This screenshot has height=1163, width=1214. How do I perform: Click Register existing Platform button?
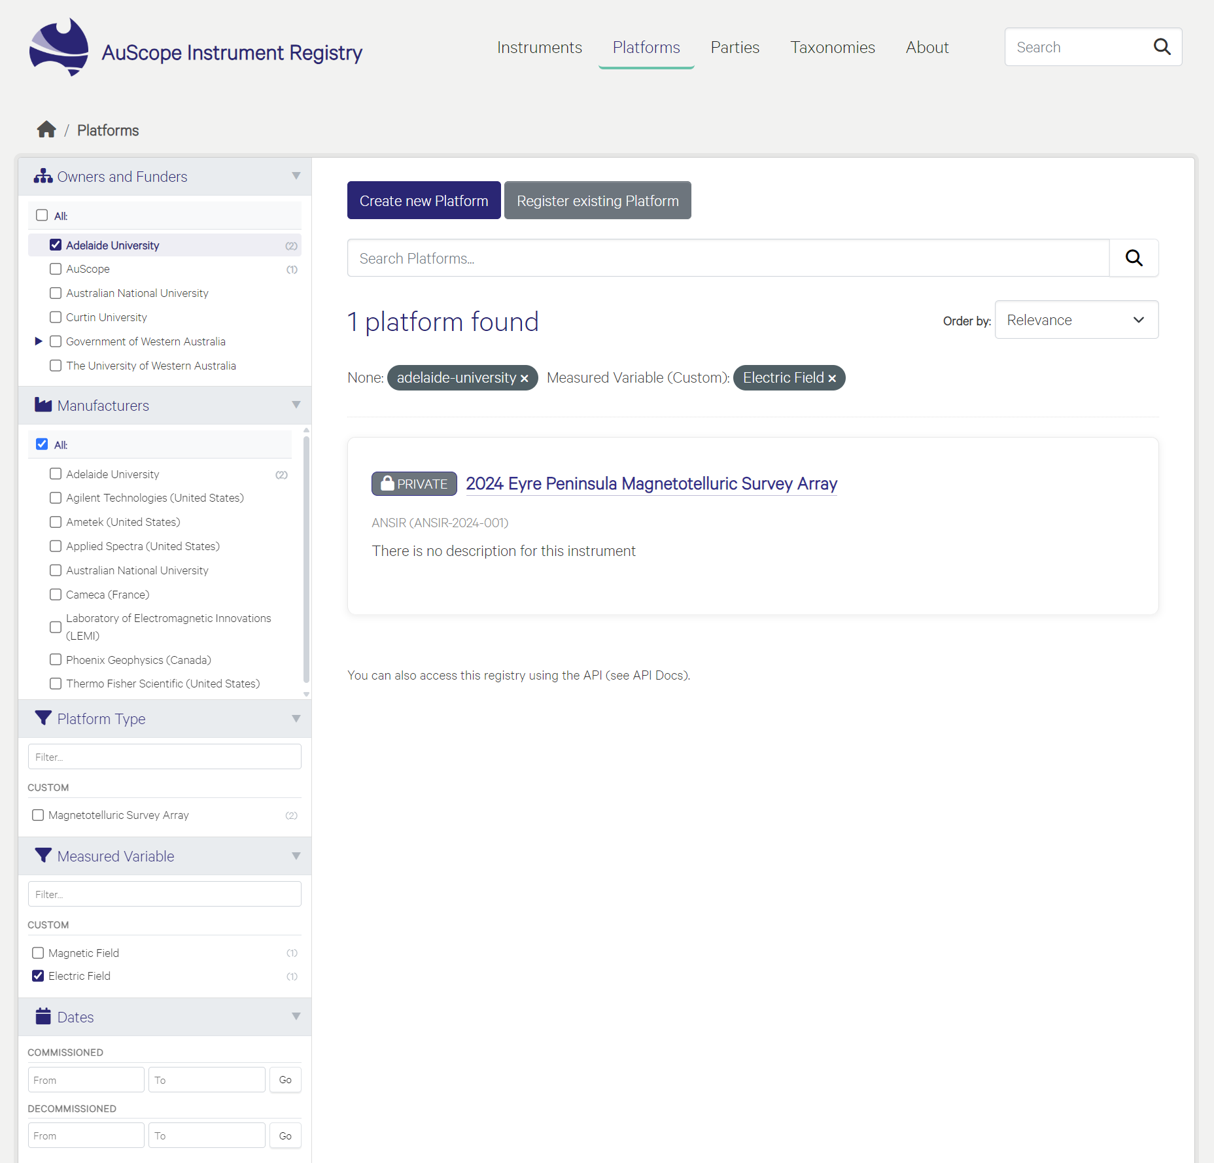point(597,200)
